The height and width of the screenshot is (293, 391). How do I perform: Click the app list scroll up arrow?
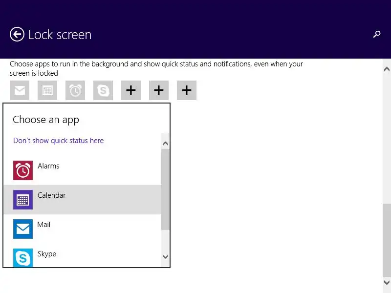[165, 144]
